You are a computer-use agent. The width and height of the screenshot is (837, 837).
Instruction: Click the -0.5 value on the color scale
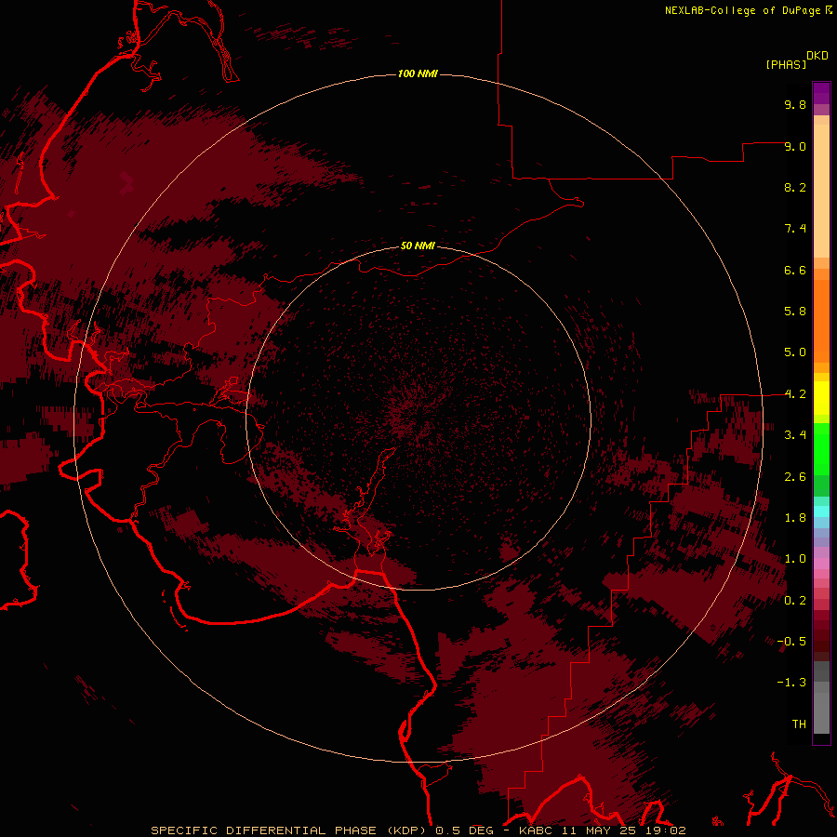coord(791,642)
